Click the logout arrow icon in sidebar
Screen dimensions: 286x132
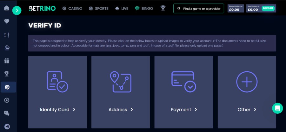pos(7,126)
